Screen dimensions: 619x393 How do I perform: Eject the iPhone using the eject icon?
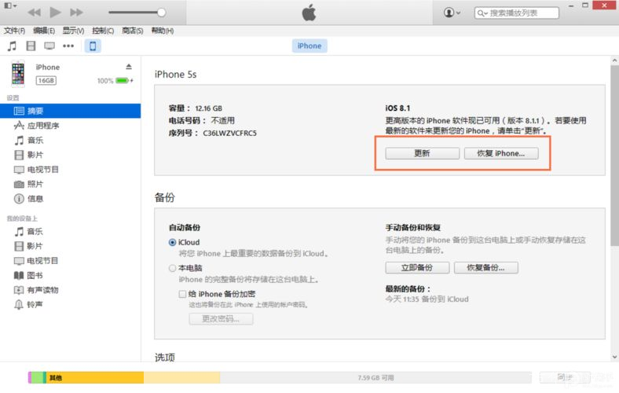(x=129, y=66)
